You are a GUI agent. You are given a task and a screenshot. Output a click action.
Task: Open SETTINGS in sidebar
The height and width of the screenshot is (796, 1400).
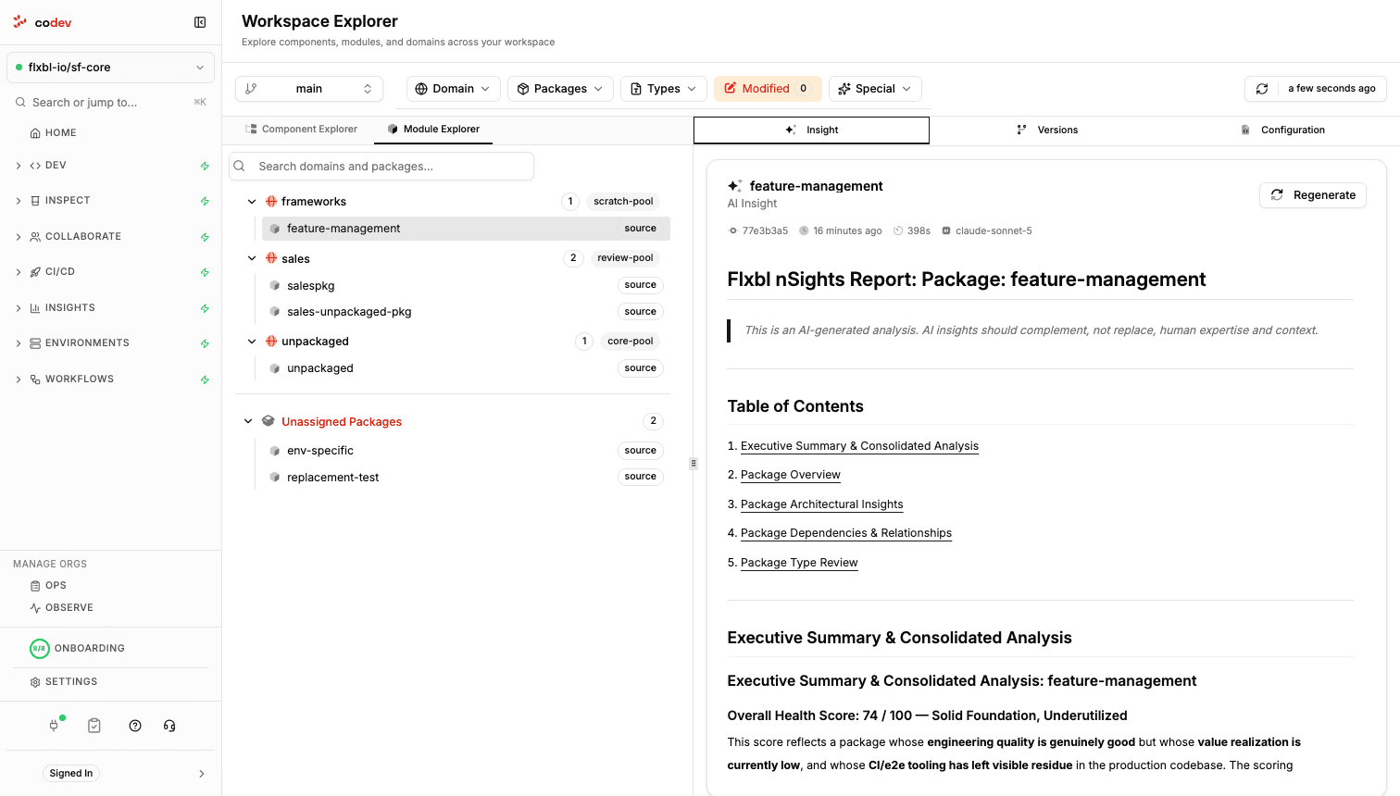click(x=64, y=682)
